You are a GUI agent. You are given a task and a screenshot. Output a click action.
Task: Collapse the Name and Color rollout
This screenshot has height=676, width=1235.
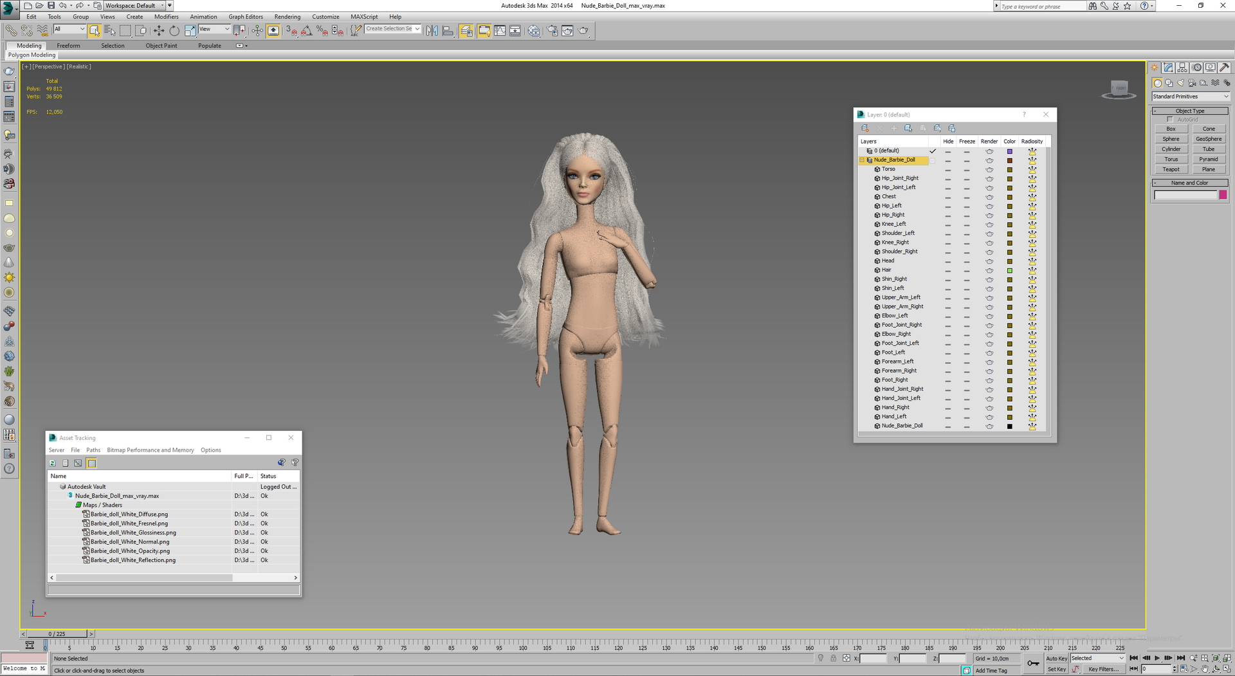[x=1190, y=183]
